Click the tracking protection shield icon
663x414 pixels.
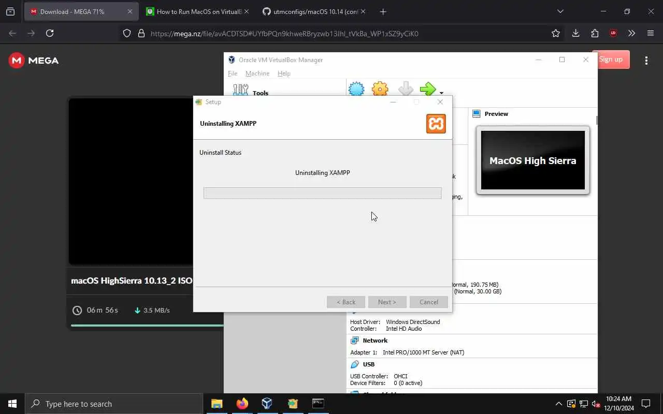click(x=127, y=34)
